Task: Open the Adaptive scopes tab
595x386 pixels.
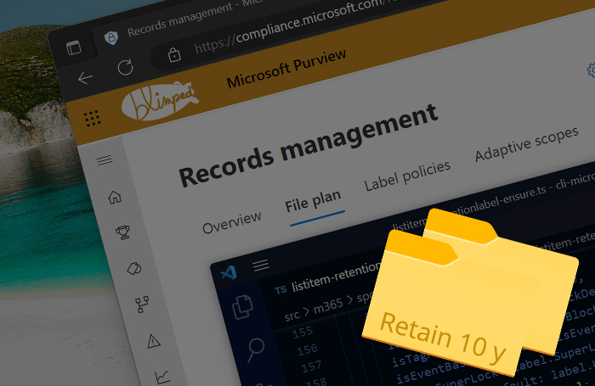Action: (x=527, y=143)
